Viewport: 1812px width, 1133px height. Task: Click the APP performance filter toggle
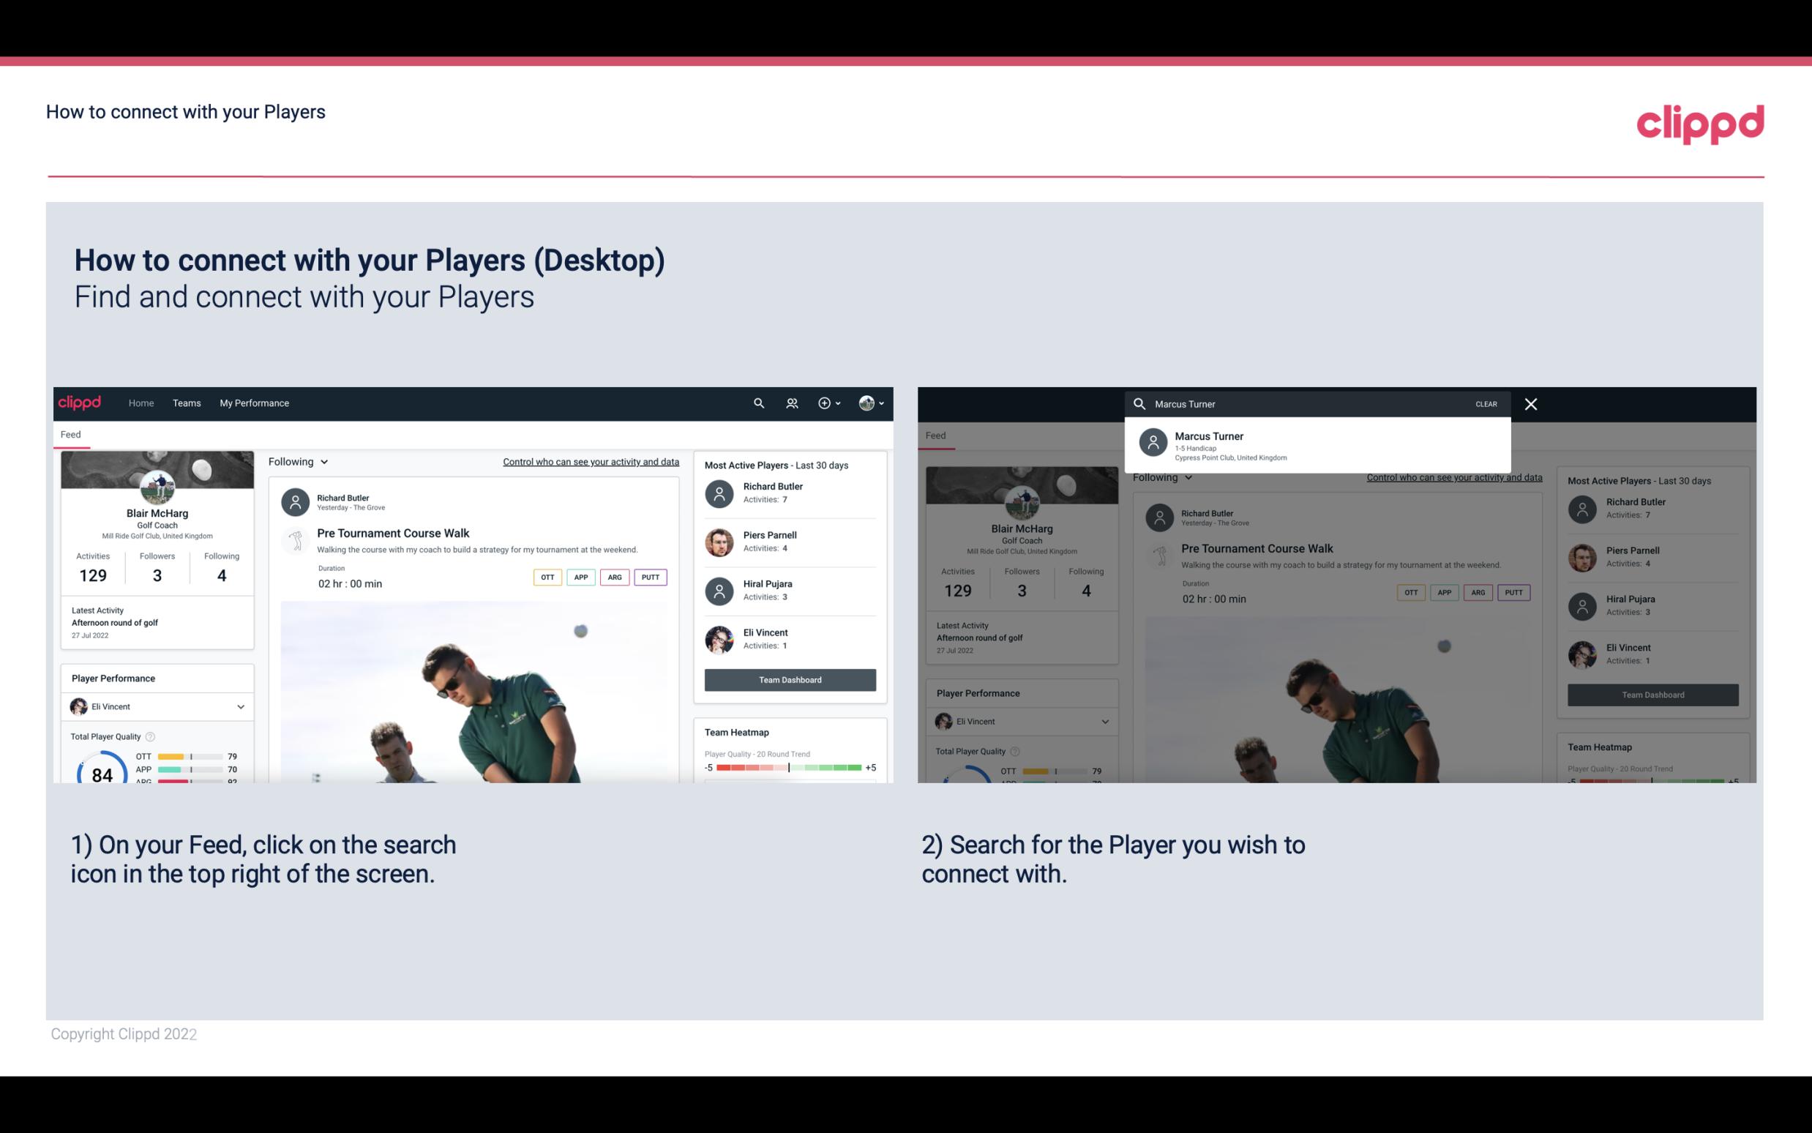click(x=580, y=577)
